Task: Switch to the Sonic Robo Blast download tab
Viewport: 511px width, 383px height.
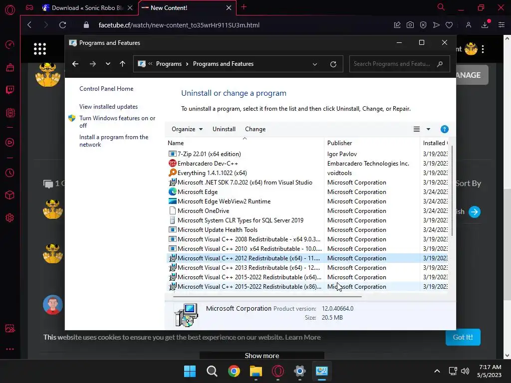Action: [87, 8]
